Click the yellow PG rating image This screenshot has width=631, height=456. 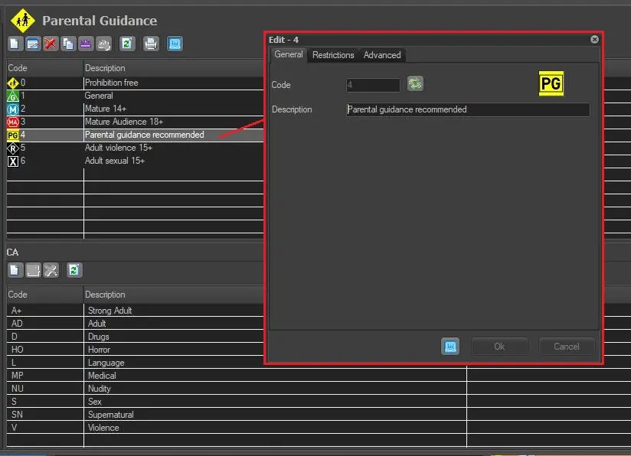pos(551,84)
